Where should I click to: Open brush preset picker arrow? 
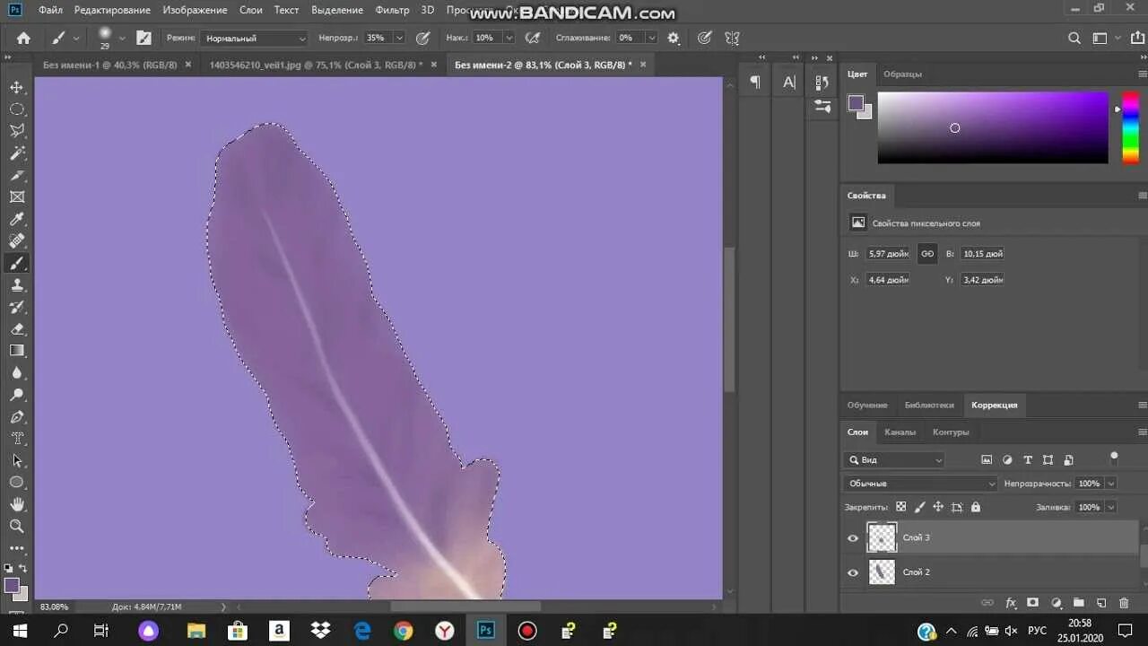click(122, 38)
